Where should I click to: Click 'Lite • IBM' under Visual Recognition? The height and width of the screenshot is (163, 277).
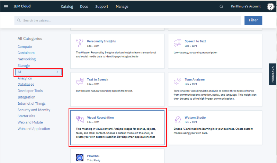tap(93, 122)
